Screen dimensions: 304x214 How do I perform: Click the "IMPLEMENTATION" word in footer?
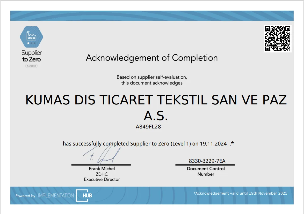click(x=56, y=196)
